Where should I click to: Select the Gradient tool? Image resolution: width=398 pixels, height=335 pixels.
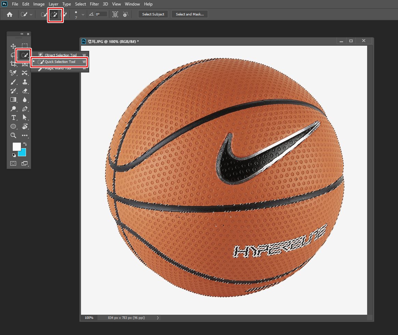point(13,100)
